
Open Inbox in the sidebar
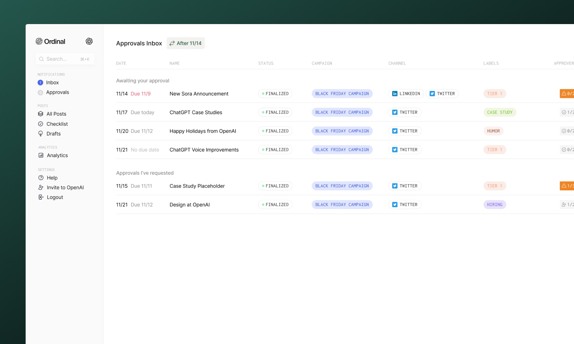click(x=52, y=83)
